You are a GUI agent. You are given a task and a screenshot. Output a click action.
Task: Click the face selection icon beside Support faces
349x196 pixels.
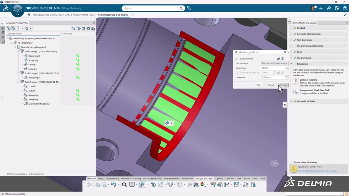point(278,58)
